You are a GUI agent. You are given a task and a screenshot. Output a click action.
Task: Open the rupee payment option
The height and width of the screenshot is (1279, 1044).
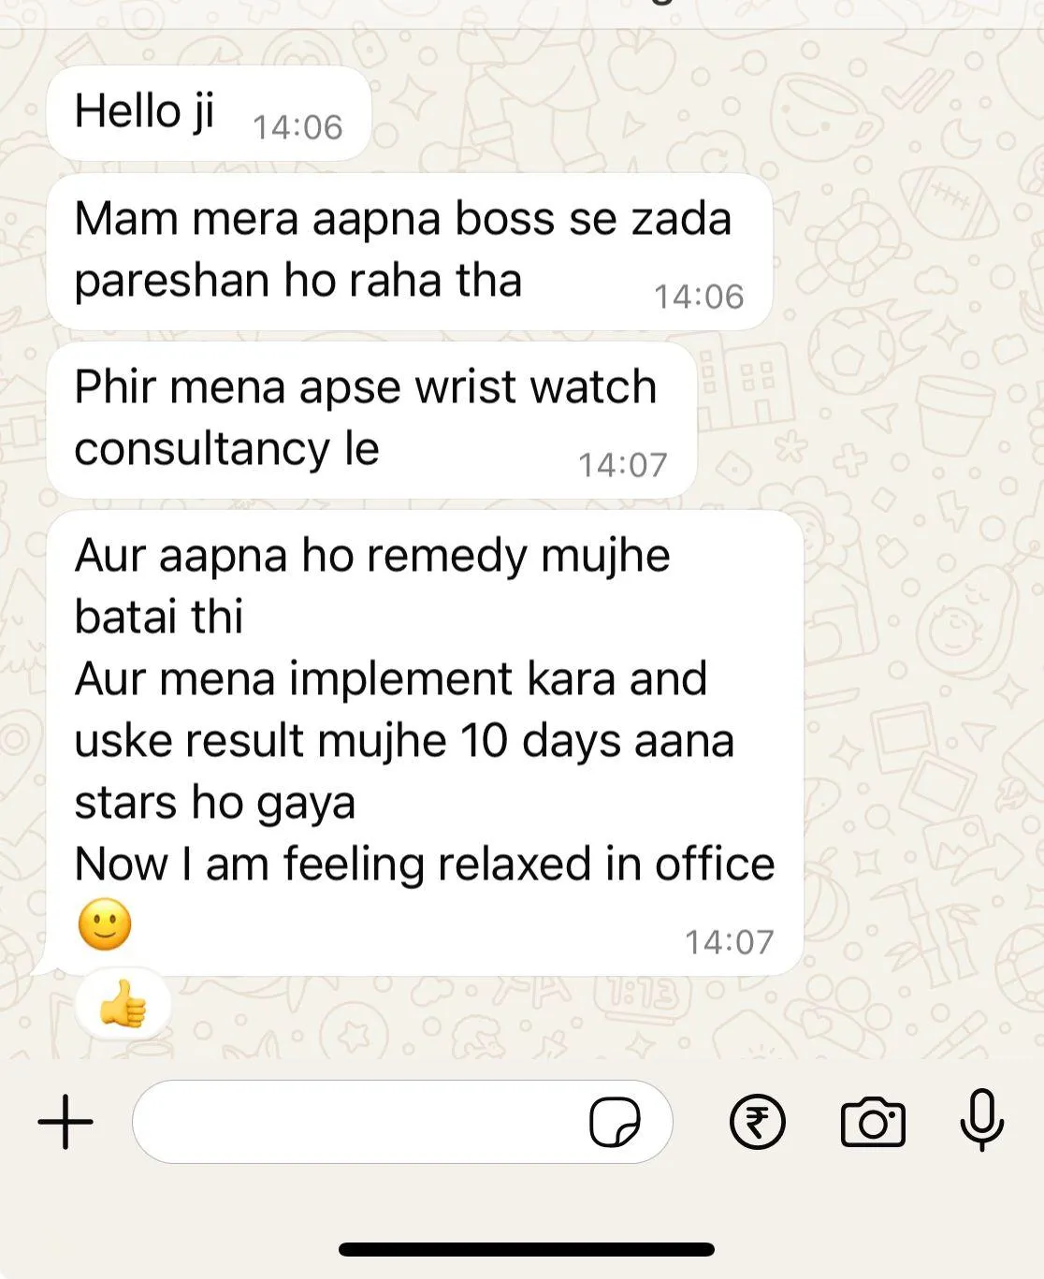pos(757,1121)
